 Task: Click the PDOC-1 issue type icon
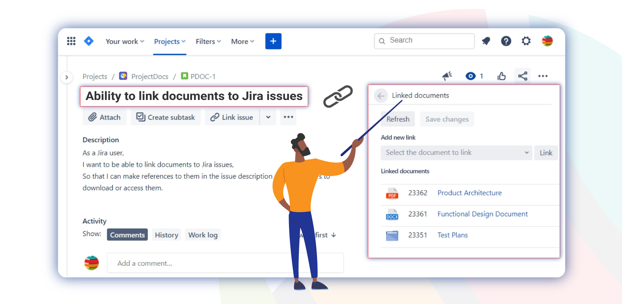[185, 76]
